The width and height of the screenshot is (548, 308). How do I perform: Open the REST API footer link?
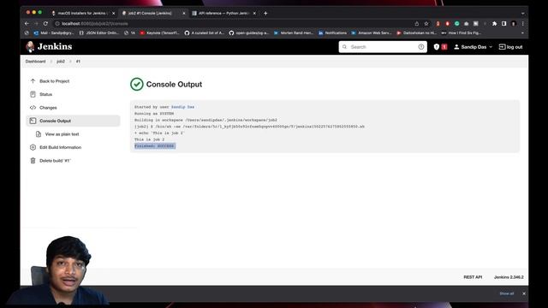coord(473,277)
